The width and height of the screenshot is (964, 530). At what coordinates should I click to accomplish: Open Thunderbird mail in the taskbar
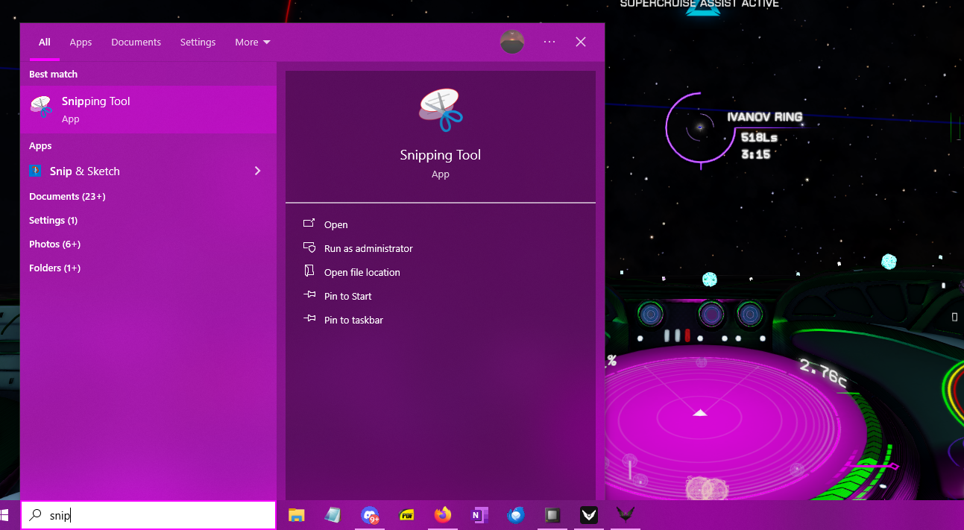point(516,515)
